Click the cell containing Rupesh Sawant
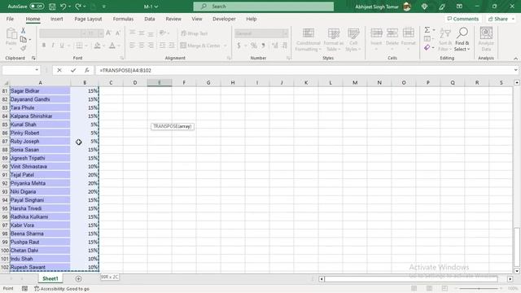The image size is (521, 293). [40, 267]
